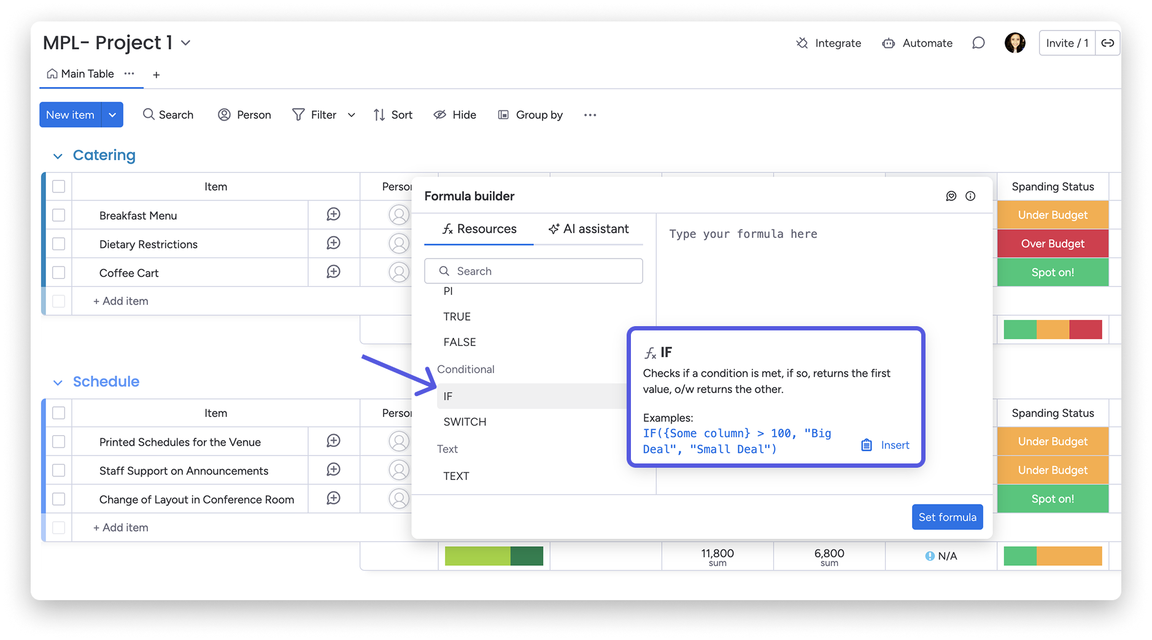The image size is (1152, 640).
Task: Check the Breakfast Menu row checkbox
Action: pos(59,215)
